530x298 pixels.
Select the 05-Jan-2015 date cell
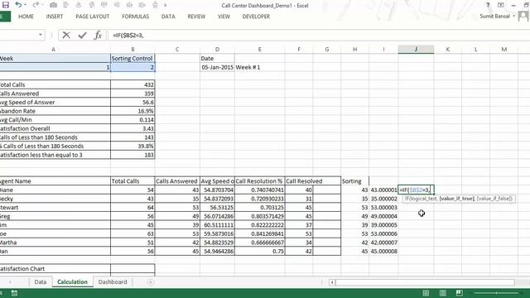pos(217,67)
